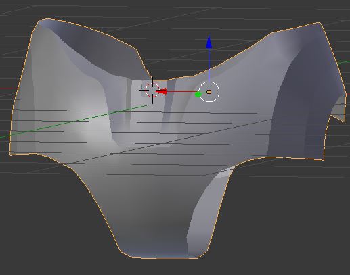Click the 3D cursor crosshair
The image size is (350, 275).
[x=152, y=90]
